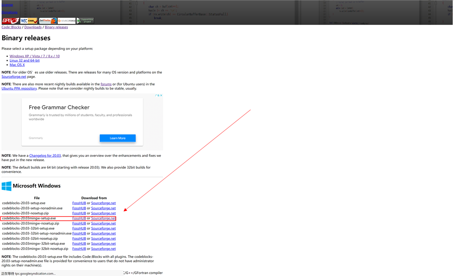This screenshot has width=454, height=276.
Task: Click Sourceforge.net for codeblocks-20.03-setup-nonadmin.exe
Action: point(103,208)
